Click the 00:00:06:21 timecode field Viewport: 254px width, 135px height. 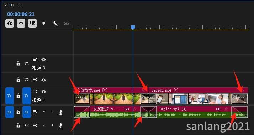point(21,14)
